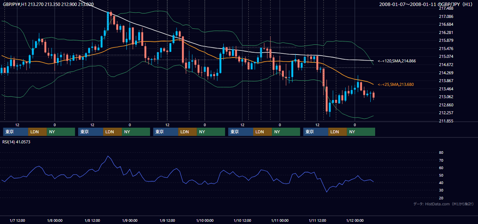Click the 1/10 00:00 time axis label
The image size is (478, 224).
205,221
